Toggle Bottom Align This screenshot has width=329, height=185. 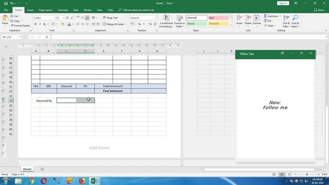[x=87, y=18]
